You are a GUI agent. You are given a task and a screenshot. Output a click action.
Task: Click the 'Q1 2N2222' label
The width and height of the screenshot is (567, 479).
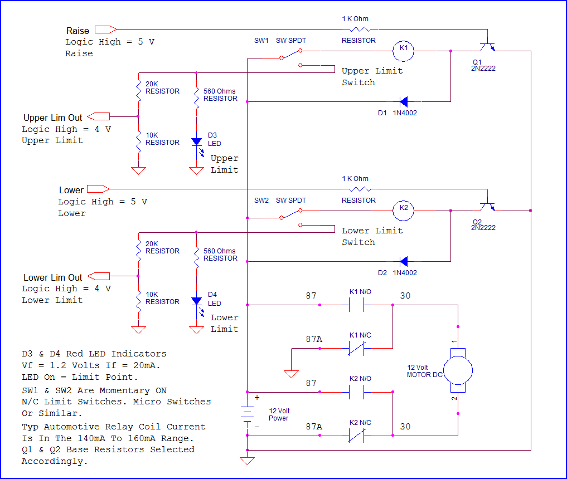point(483,65)
